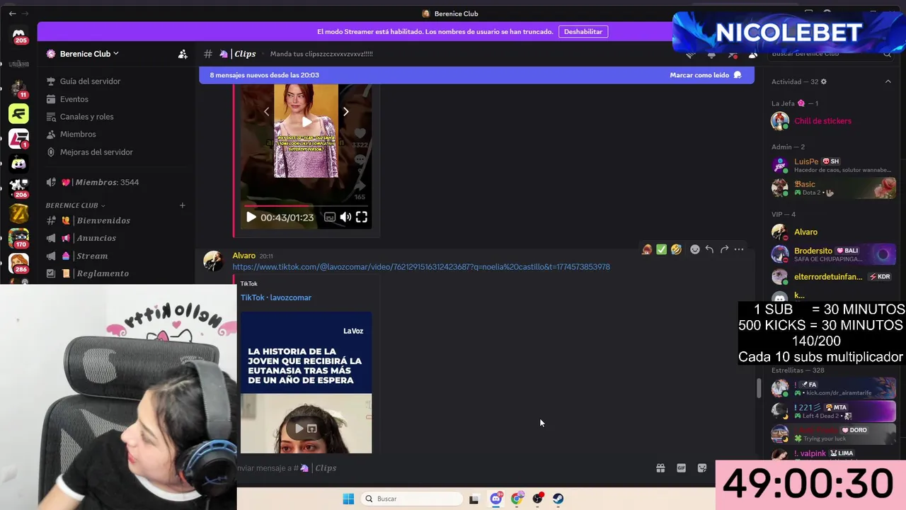The height and width of the screenshot is (510, 906).
Task: Toggle captions on the video player
Action: [x=330, y=217]
